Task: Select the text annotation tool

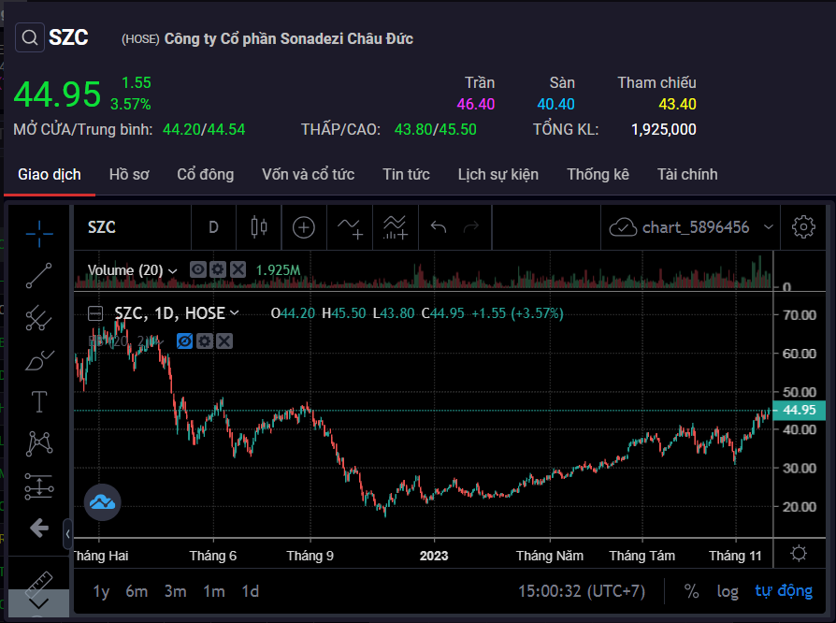Action: 38,402
